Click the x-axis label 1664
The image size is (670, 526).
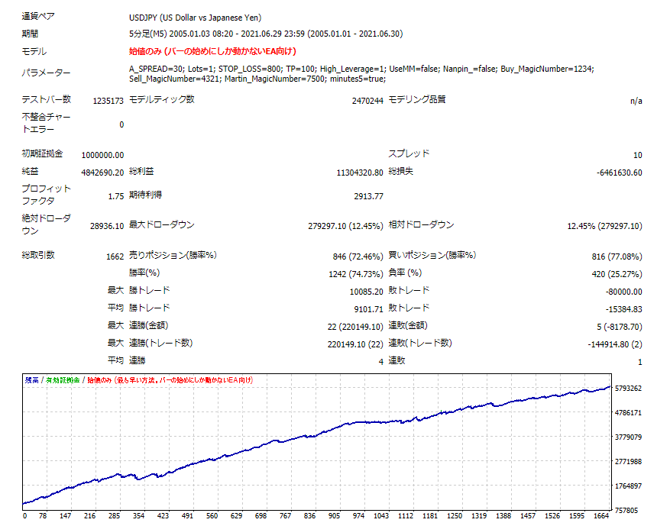tap(600, 516)
